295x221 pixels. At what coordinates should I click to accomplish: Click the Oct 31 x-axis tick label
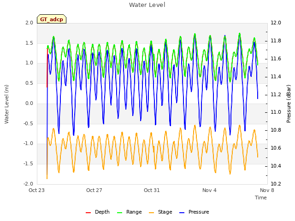tap(152, 190)
